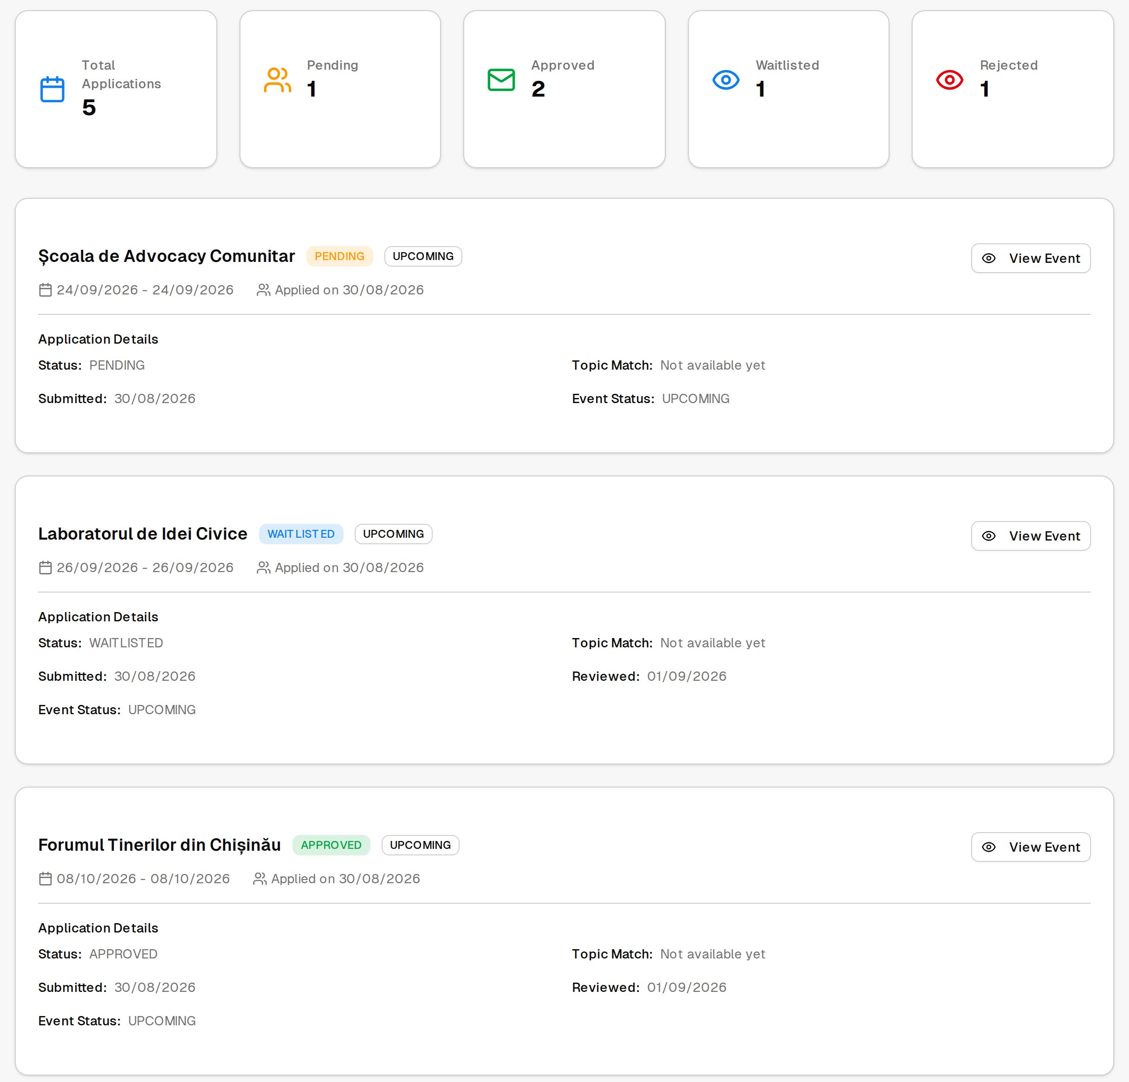Click Reviewed: 01/09/2026 in Forumul card

point(649,988)
